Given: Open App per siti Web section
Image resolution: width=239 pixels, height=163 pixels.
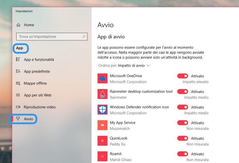Looking at the screenshot, I should [38, 95].
